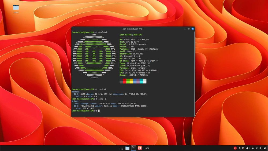
Task: Click the 'Memory: 1037MiB / 7637MiB' line
Action: (133, 75)
